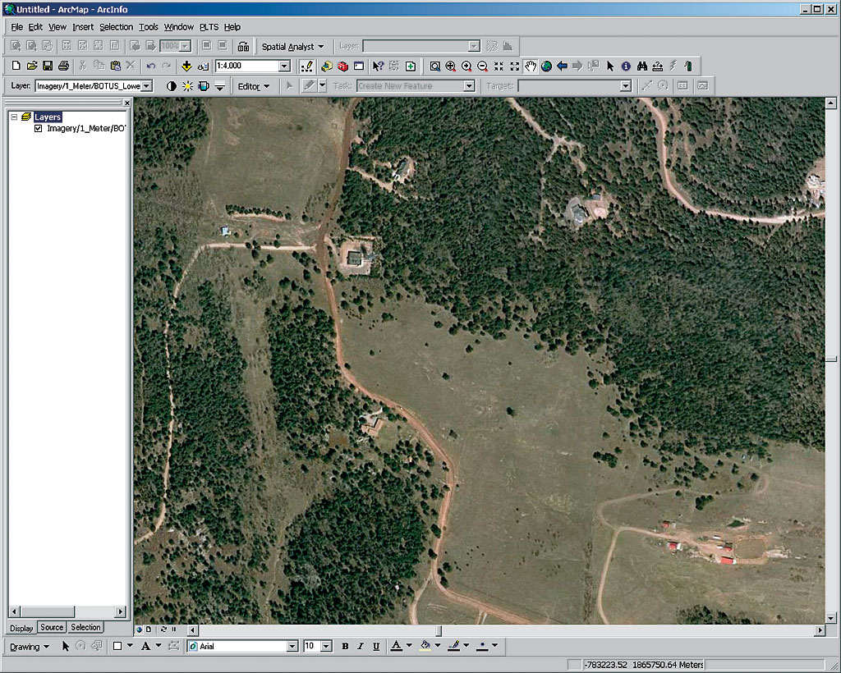The image size is (841, 673).
Task: Select the Zoom Out magnifier tool
Action: [483, 66]
